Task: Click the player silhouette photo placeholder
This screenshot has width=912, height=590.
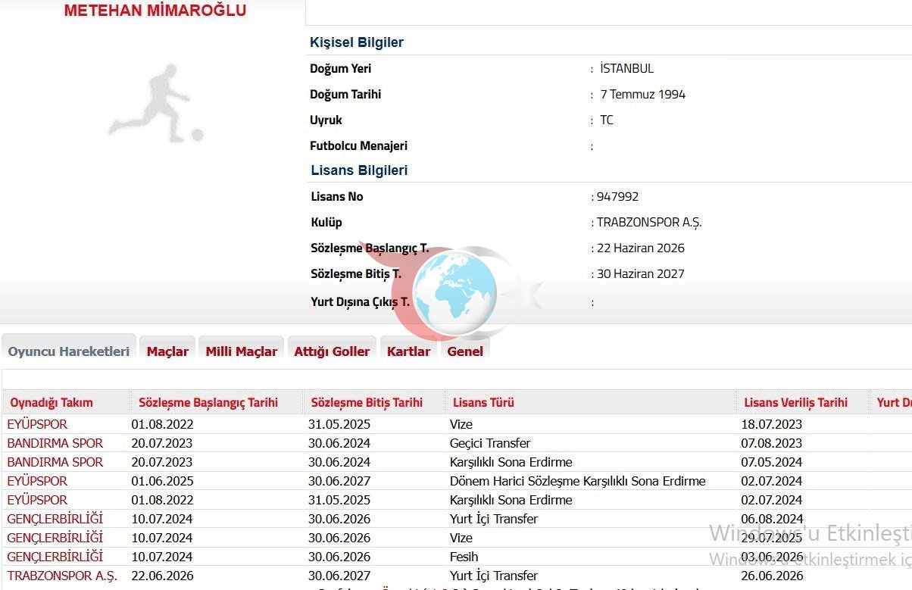Action: click(155, 104)
